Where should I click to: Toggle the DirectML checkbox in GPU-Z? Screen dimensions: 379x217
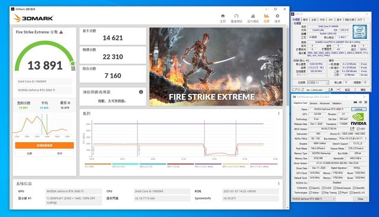[x=354, y=188]
